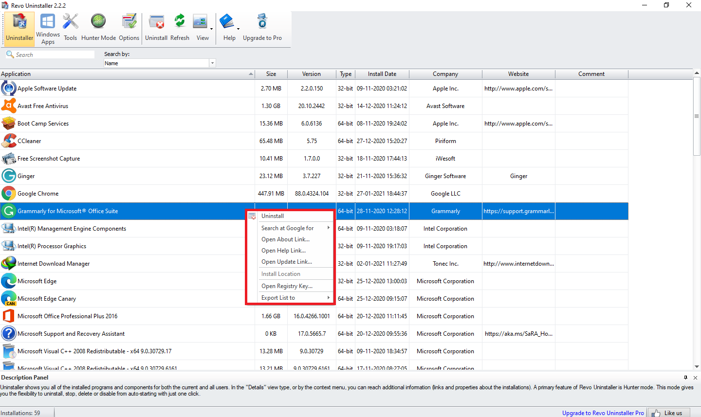701x417 pixels.
Task: Open the Uninstaller toolbar section
Action: coord(19,28)
